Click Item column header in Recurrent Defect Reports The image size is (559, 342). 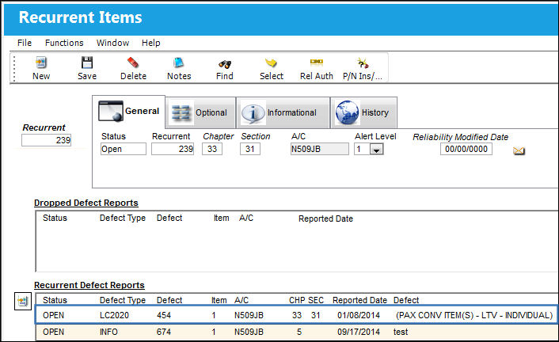pyautogui.click(x=219, y=300)
